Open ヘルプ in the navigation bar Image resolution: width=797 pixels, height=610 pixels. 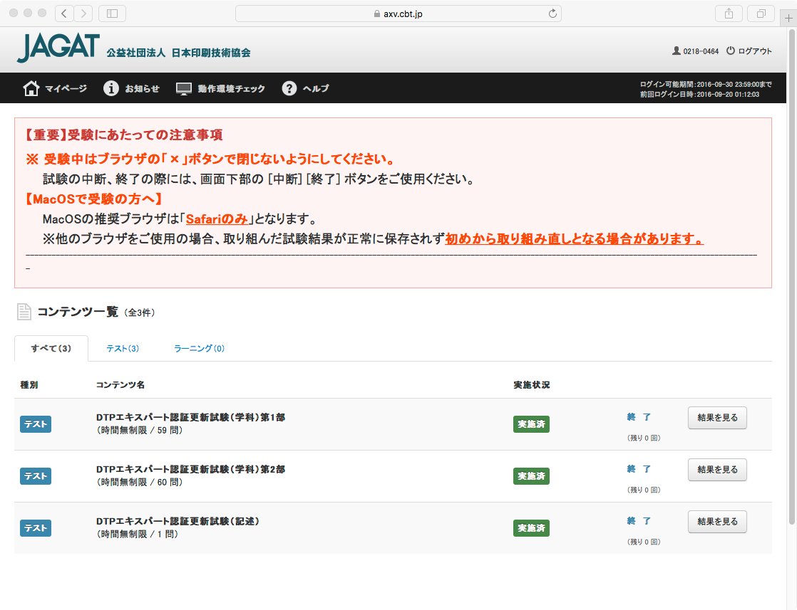click(316, 88)
